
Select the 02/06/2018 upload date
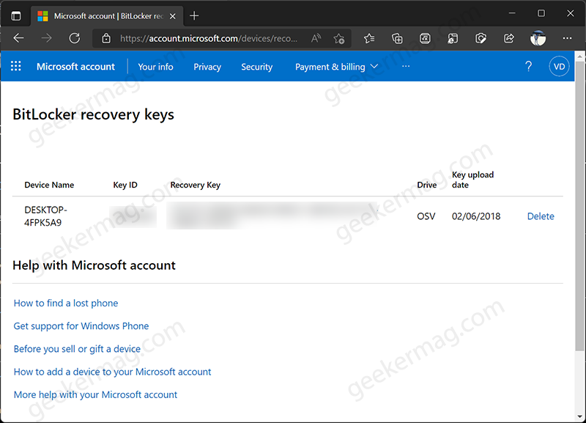pyautogui.click(x=475, y=216)
